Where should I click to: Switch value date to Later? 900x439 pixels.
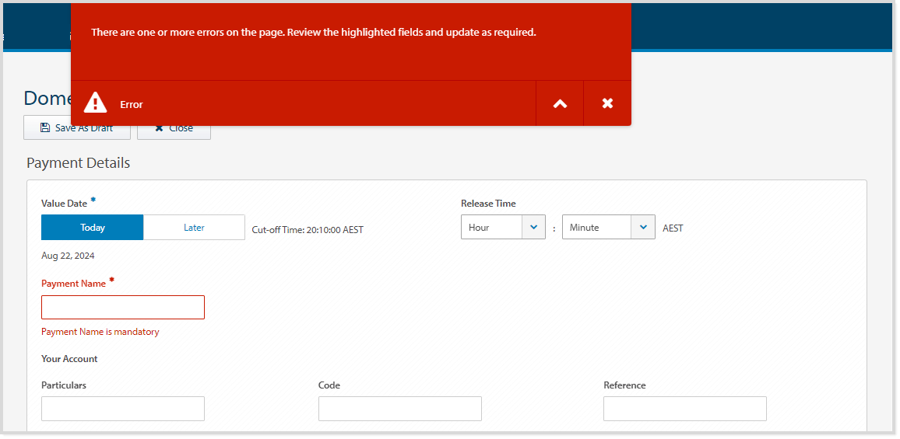point(194,228)
